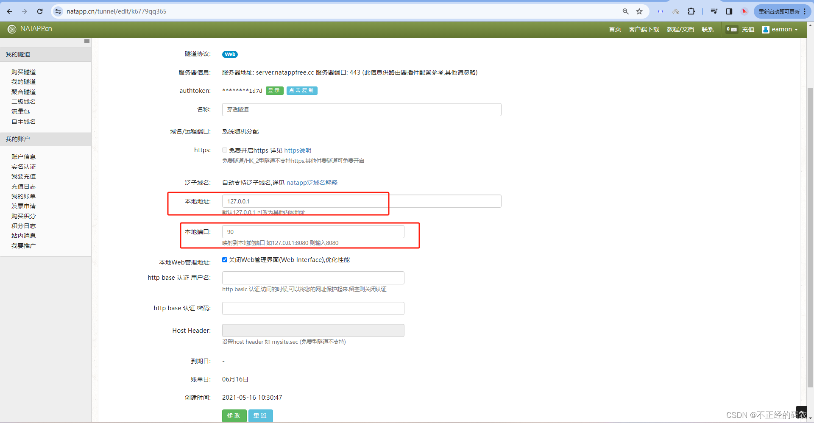
Task: Collapse the sidebar using the hamburger icon
Action: click(x=87, y=41)
